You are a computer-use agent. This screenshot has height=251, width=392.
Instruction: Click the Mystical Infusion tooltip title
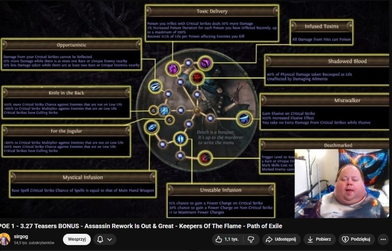tap(83, 178)
